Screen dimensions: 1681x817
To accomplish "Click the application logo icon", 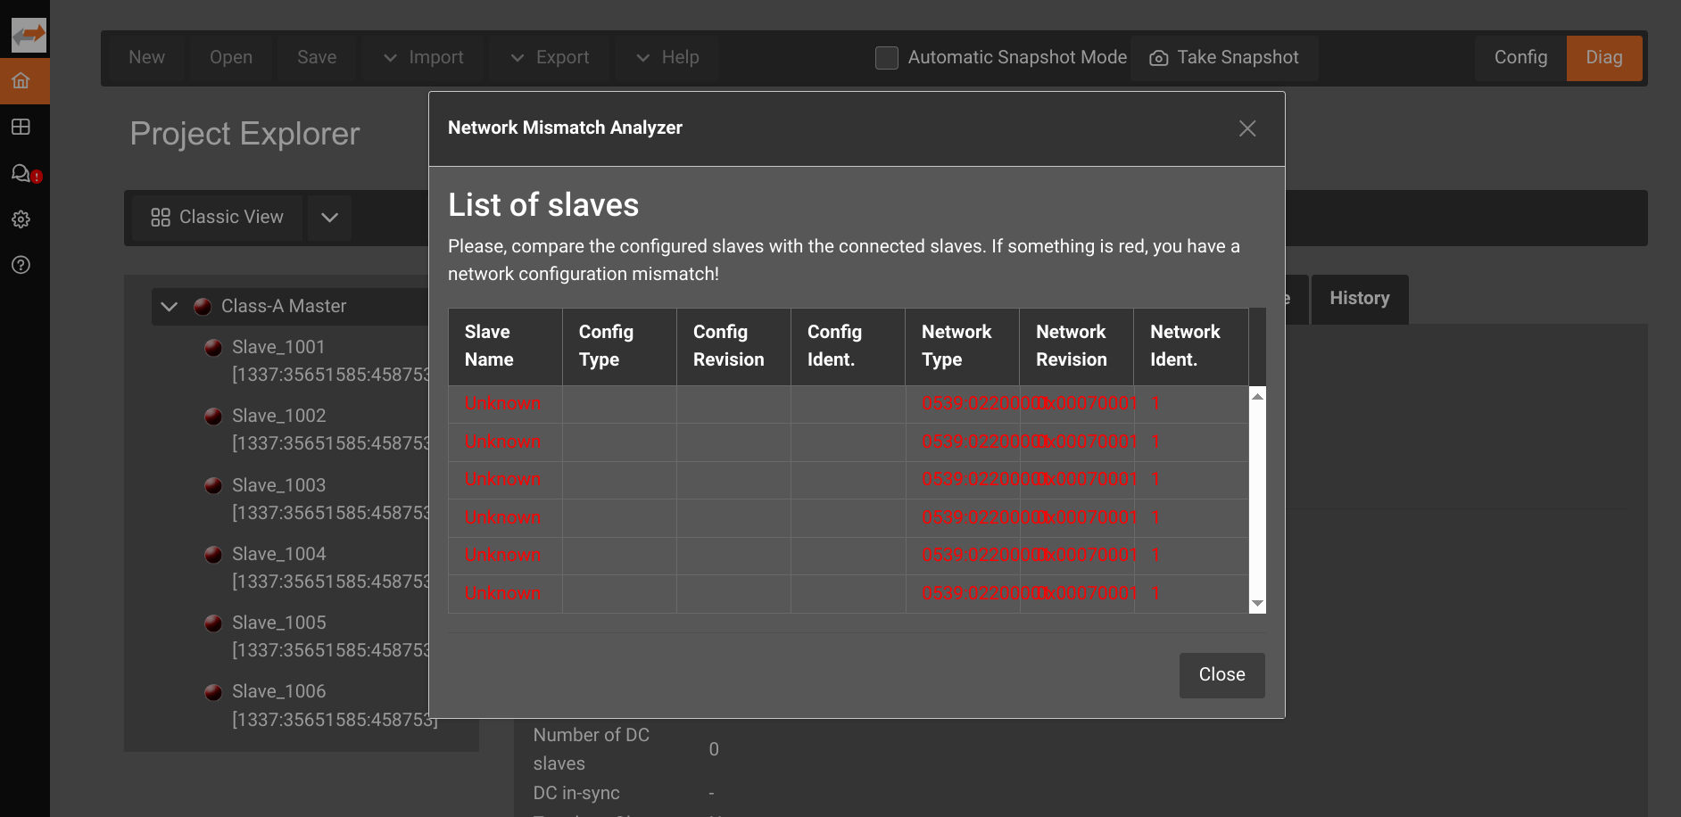I will click(29, 36).
